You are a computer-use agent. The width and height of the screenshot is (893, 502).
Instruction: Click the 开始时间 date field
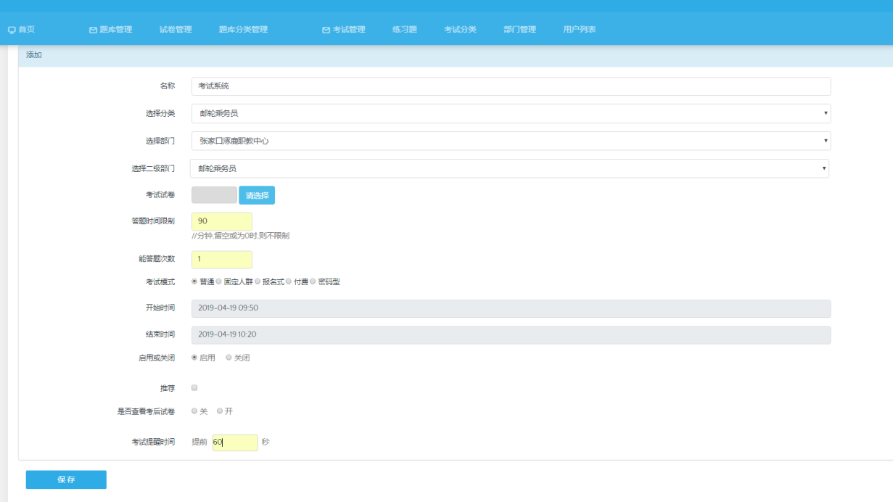[x=511, y=308]
